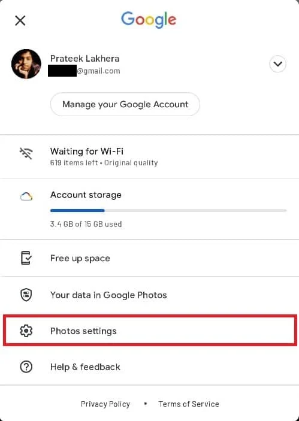The height and width of the screenshot is (421, 299).
Task: Expand the account switcher chevron
Action: pos(277,64)
